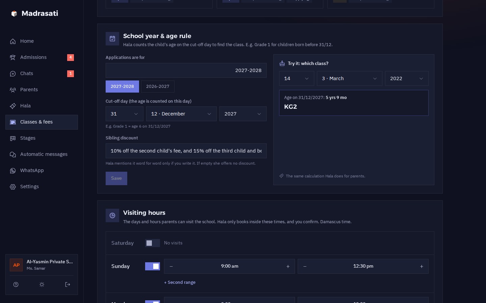Open help via the question mark icon
The image size is (486, 303).
click(x=16, y=284)
